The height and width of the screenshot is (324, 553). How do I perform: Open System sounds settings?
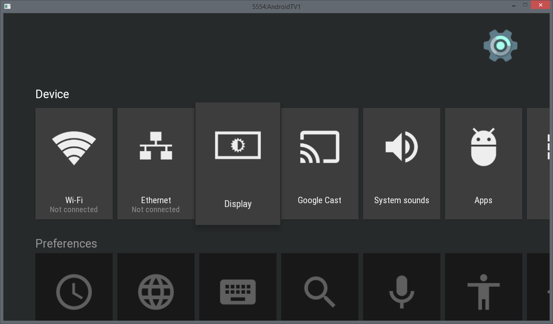(402, 163)
